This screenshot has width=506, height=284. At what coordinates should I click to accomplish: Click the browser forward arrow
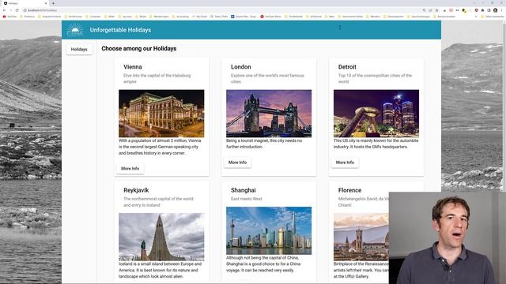10,10
